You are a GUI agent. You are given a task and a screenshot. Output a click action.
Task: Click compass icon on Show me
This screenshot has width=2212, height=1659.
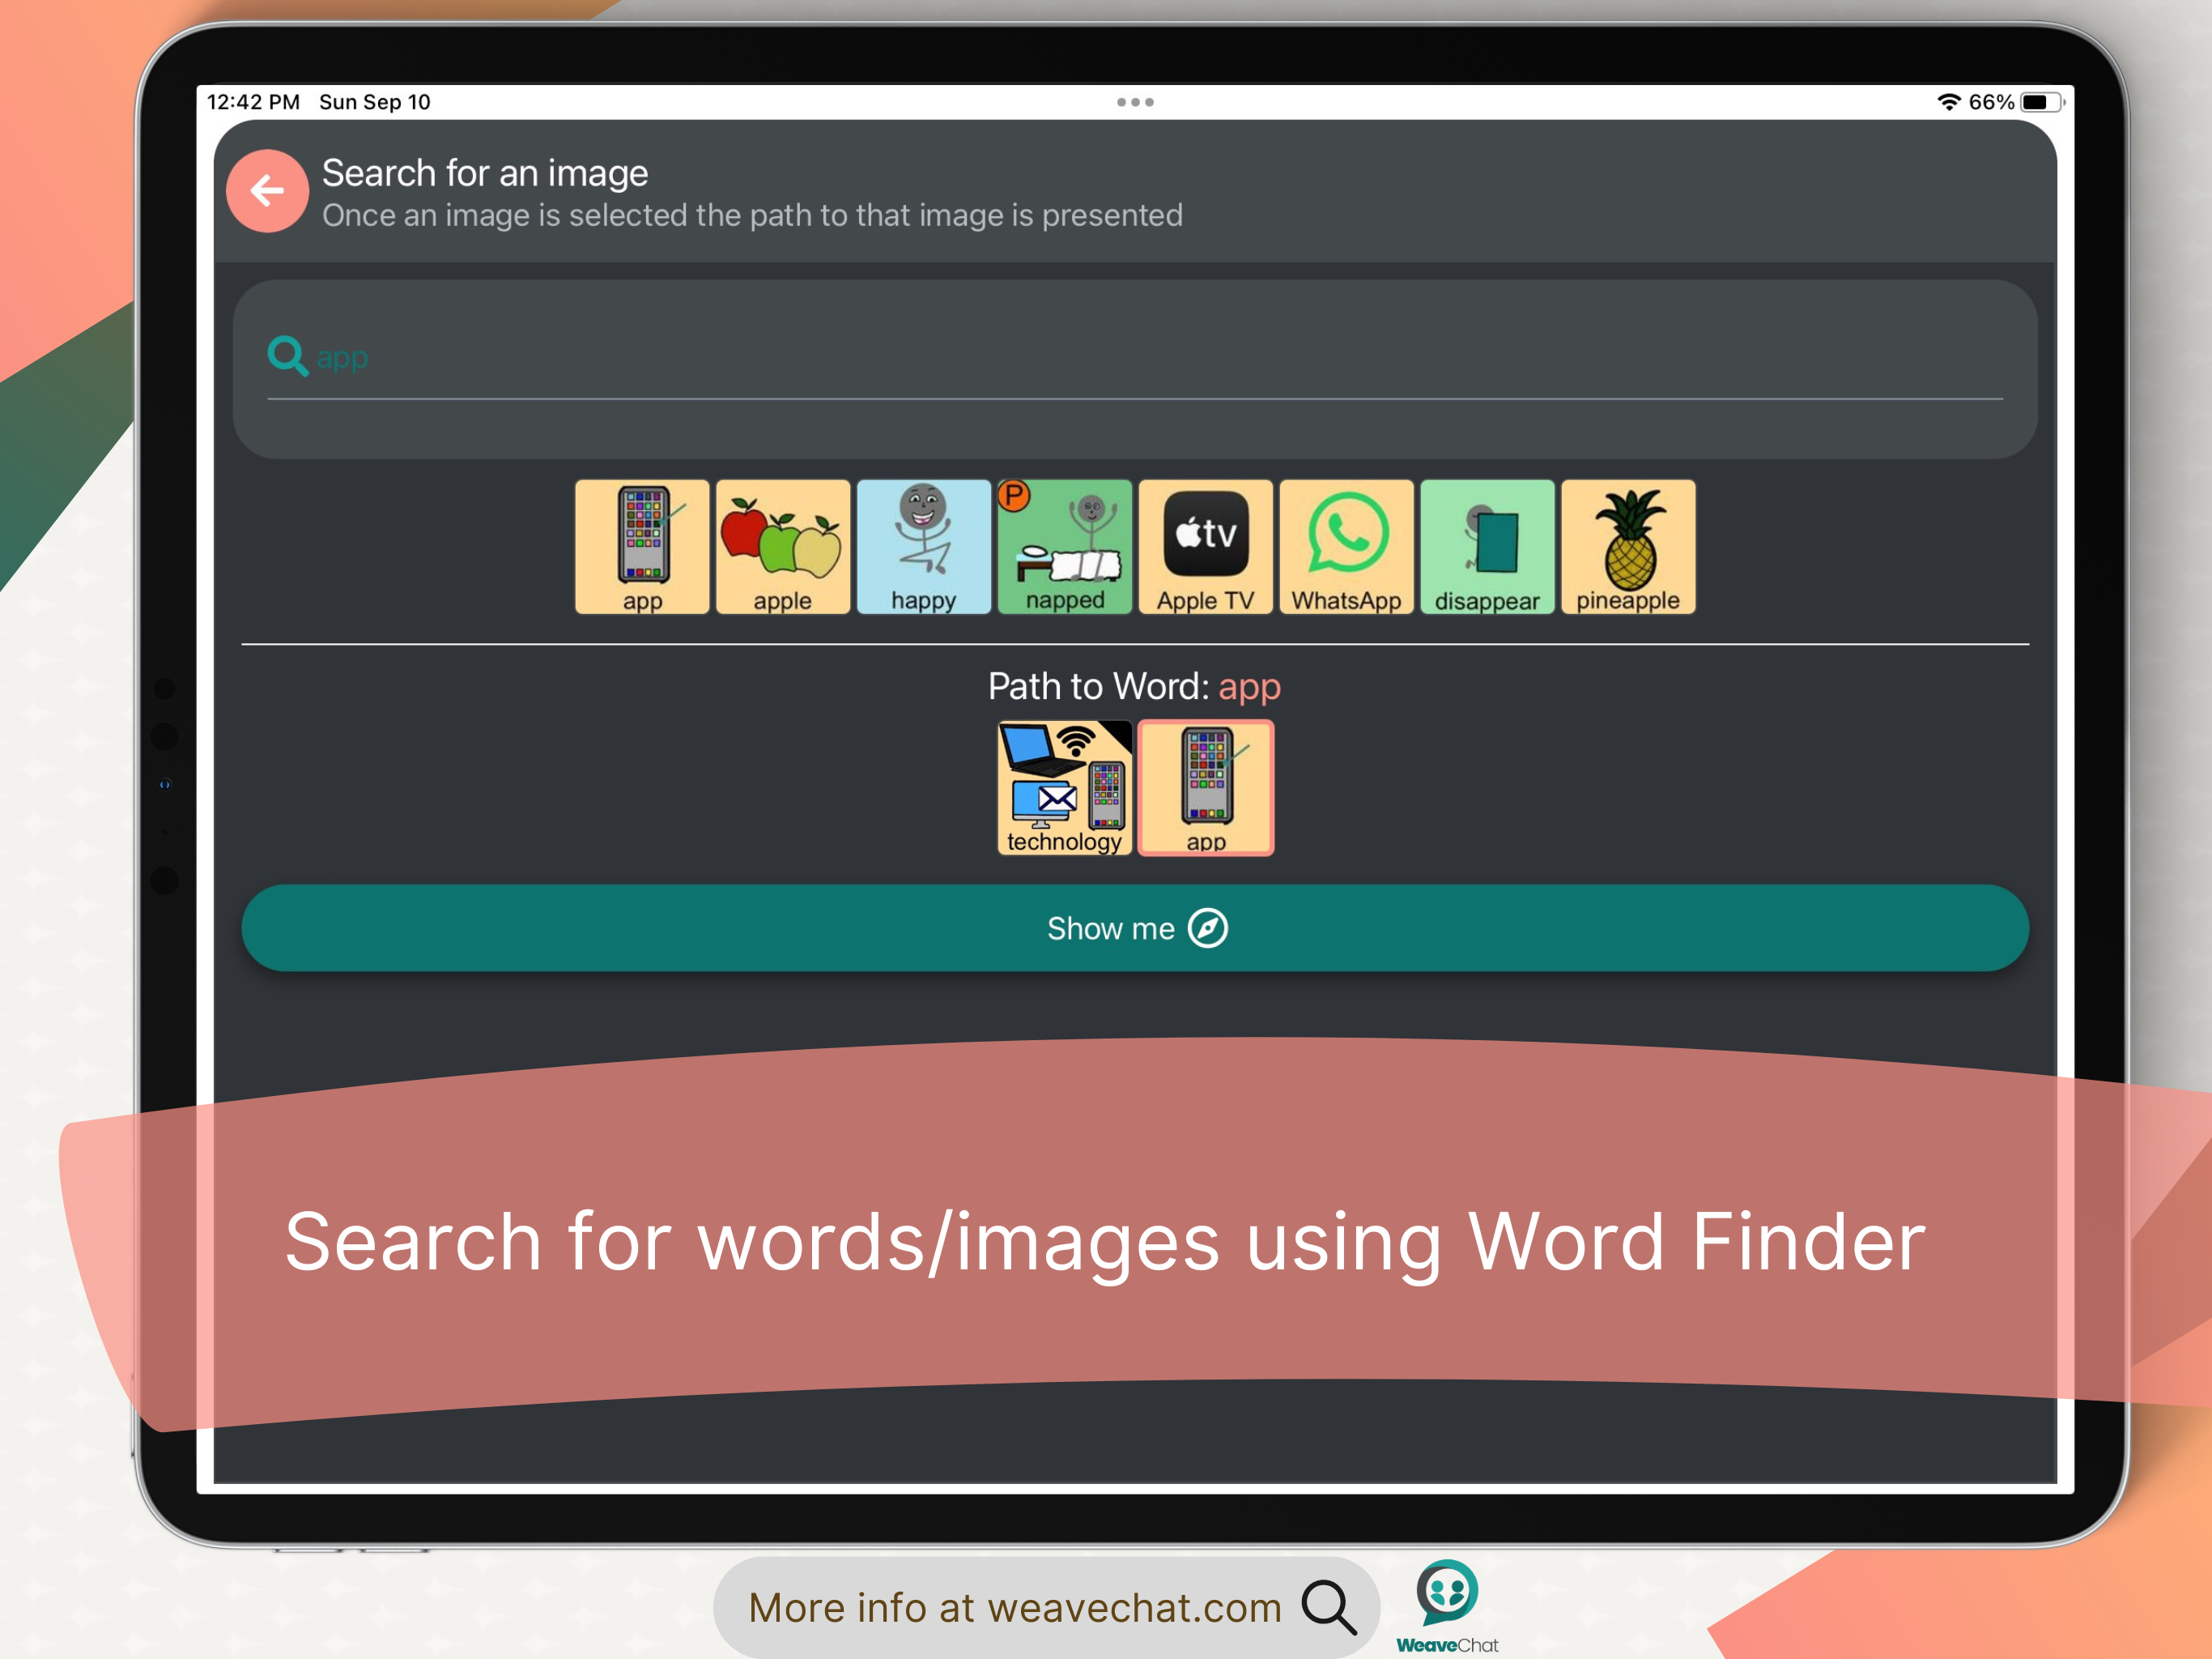tap(1207, 928)
